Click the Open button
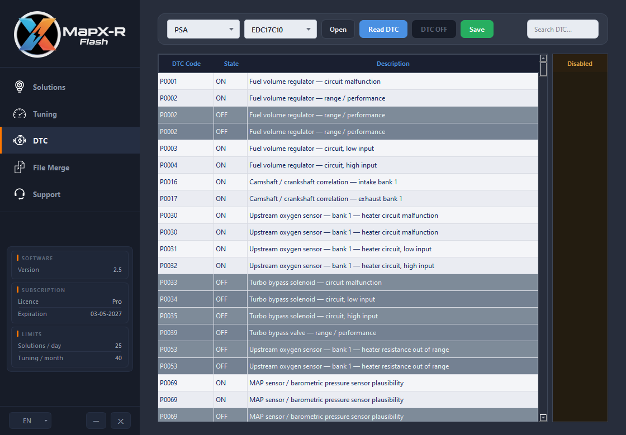Viewport: 626px width, 435px height. pyautogui.click(x=338, y=29)
